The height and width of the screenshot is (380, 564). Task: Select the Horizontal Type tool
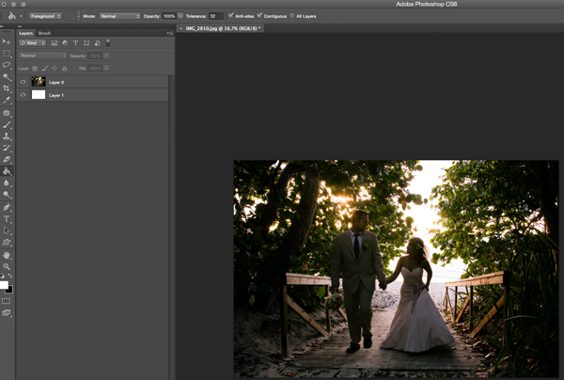click(7, 218)
